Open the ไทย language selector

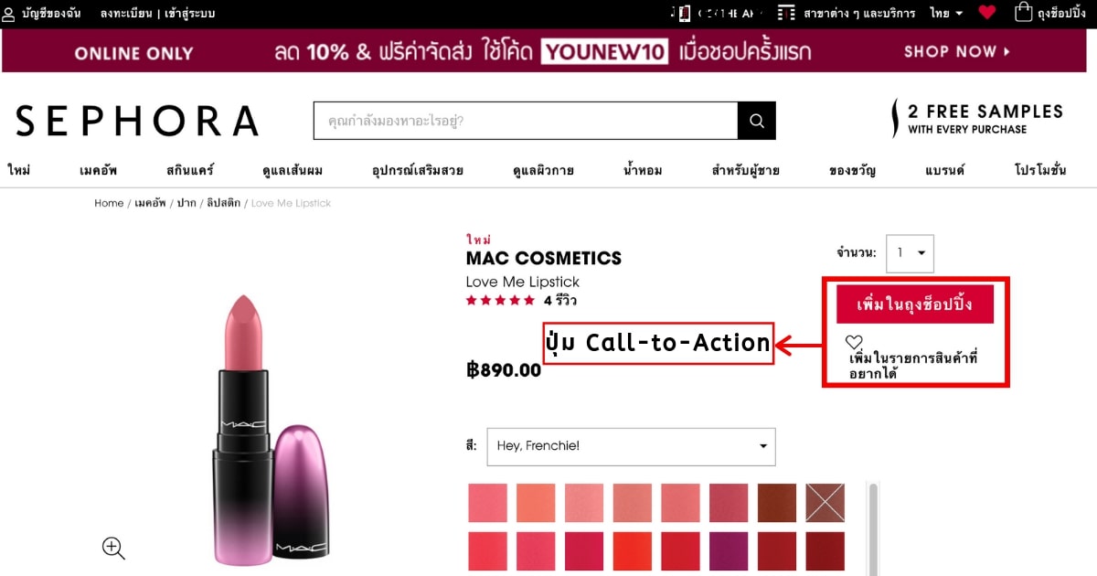pyautogui.click(x=946, y=14)
